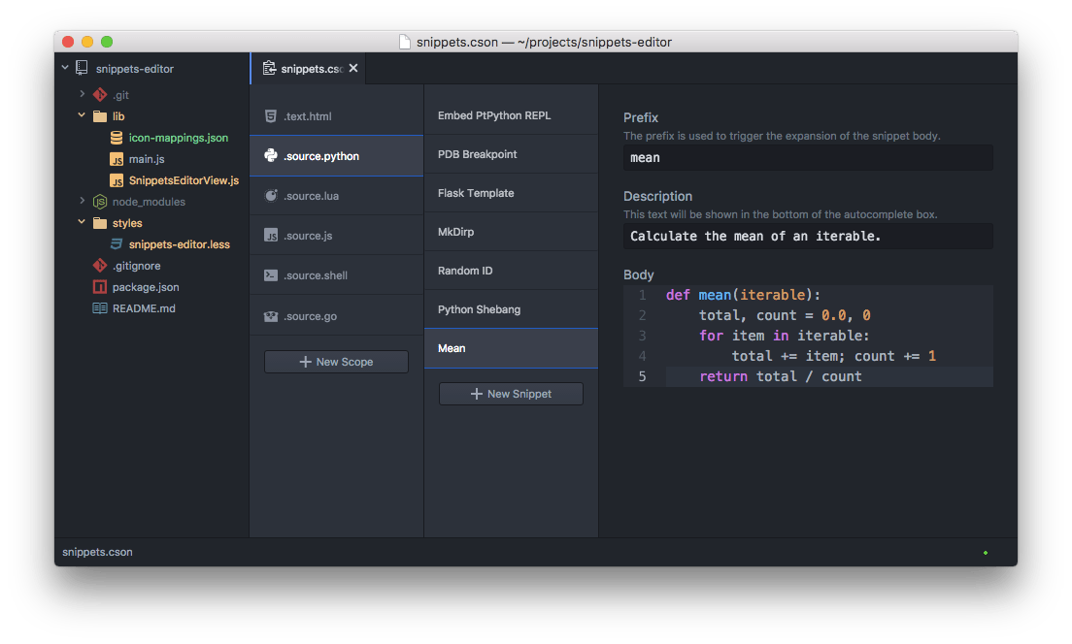
Task: Expand the .git folder chevron
Action: [82, 93]
